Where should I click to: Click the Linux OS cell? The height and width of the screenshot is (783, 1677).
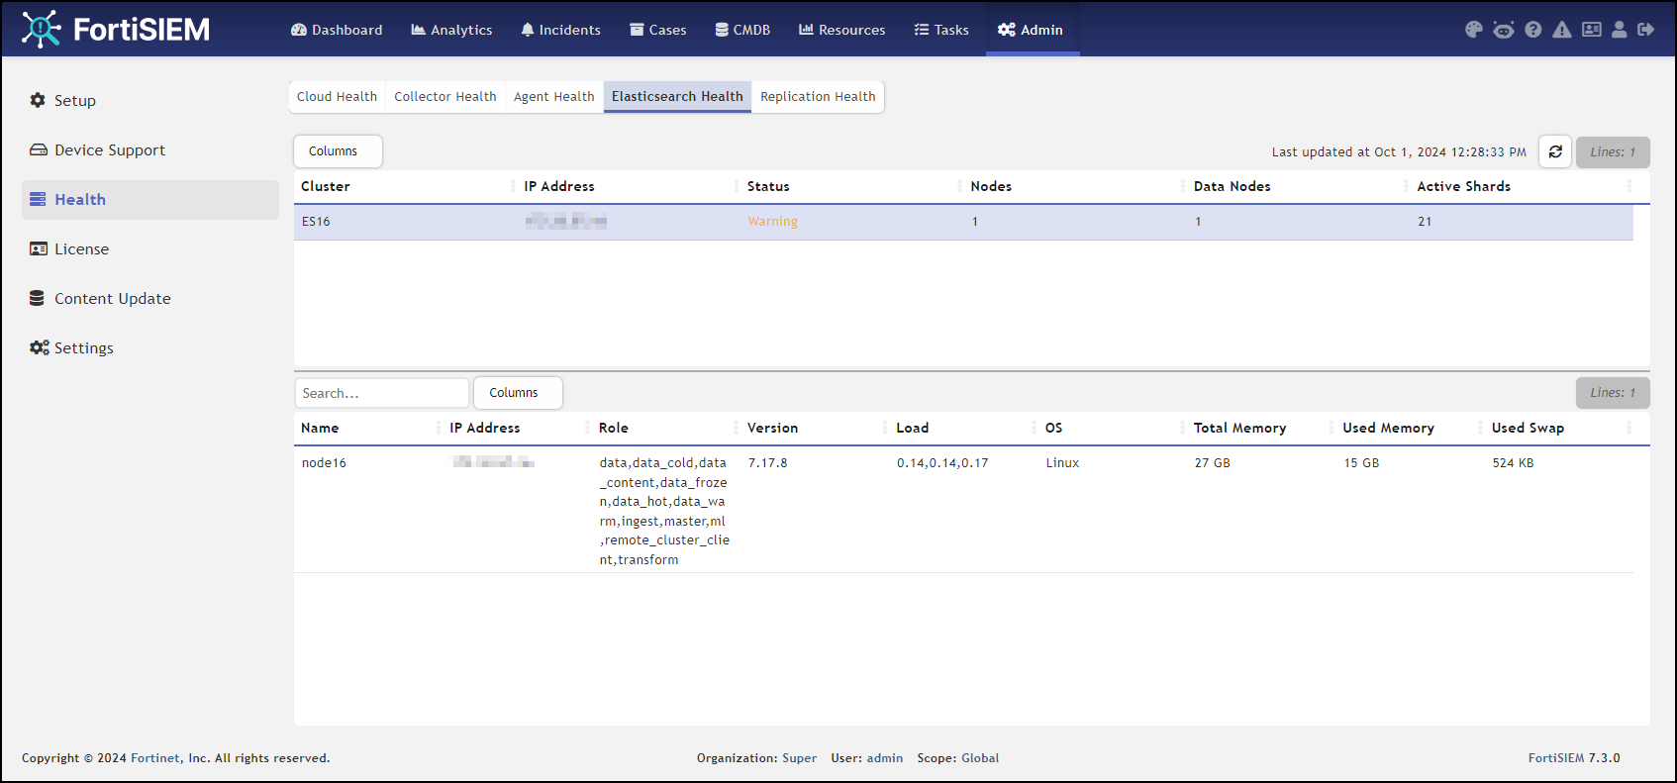point(1062,463)
